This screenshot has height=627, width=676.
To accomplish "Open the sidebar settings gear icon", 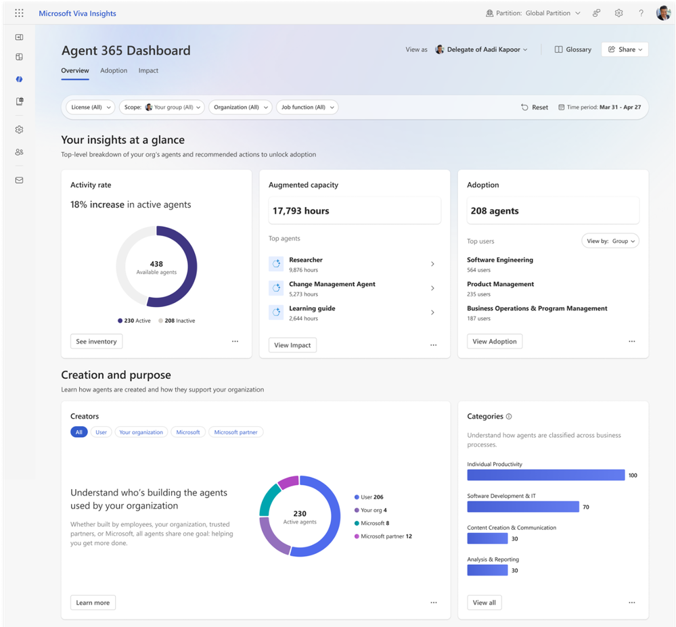I will (19, 130).
